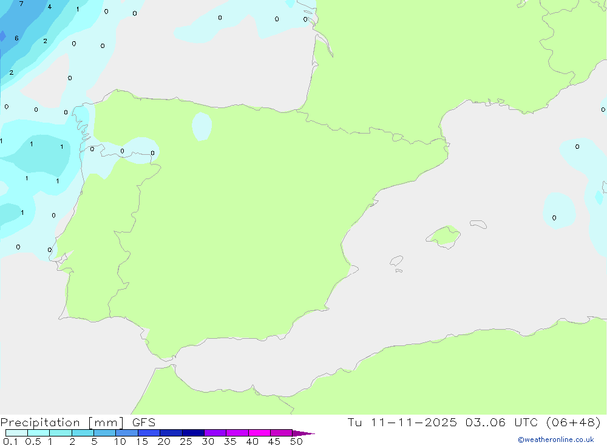This screenshot has width=607, height=445.
Task: Click the legend label "0.5"
Action: tap(33, 441)
